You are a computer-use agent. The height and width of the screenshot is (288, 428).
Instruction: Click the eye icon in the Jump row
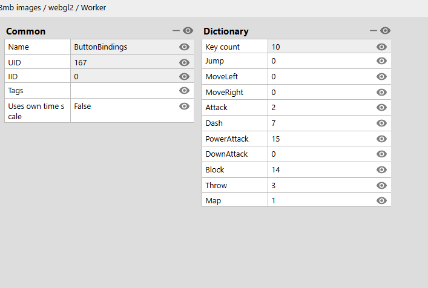[381, 61]
